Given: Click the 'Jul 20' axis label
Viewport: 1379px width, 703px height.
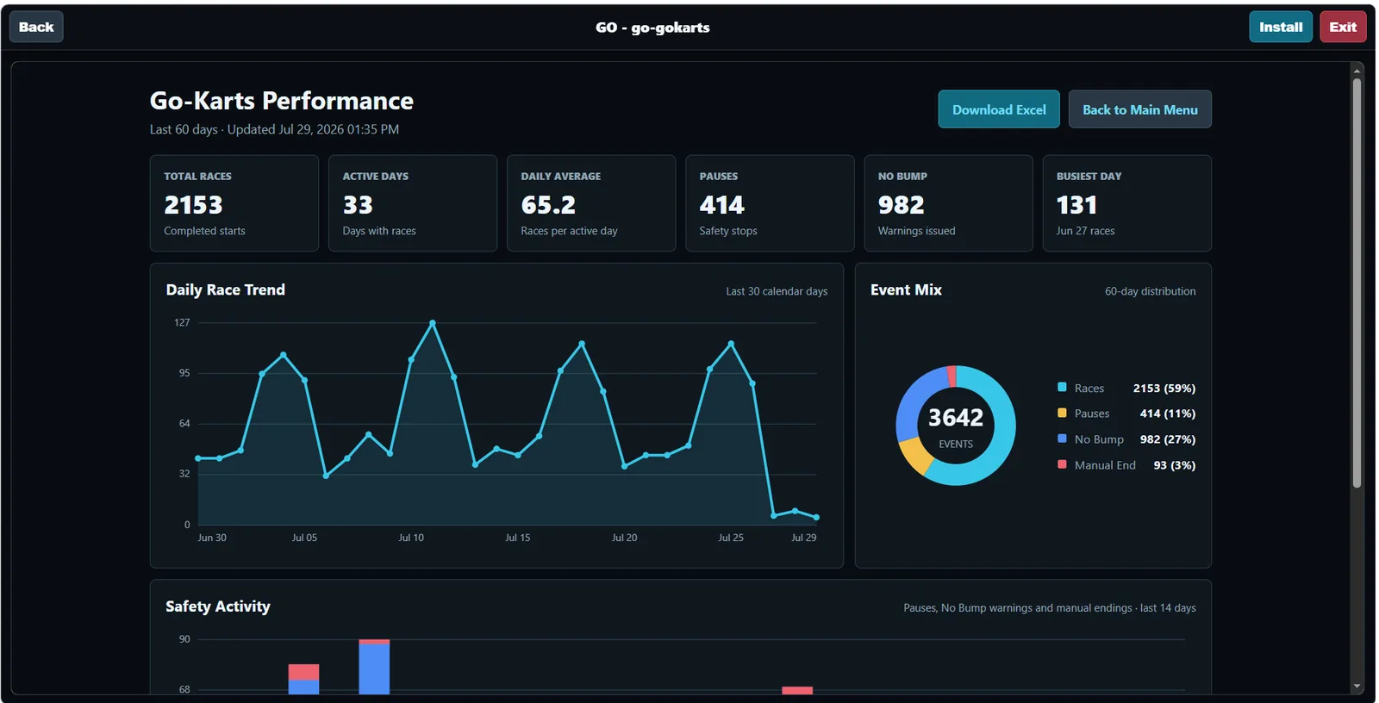Looking at the screenshot, I should 625,538.
